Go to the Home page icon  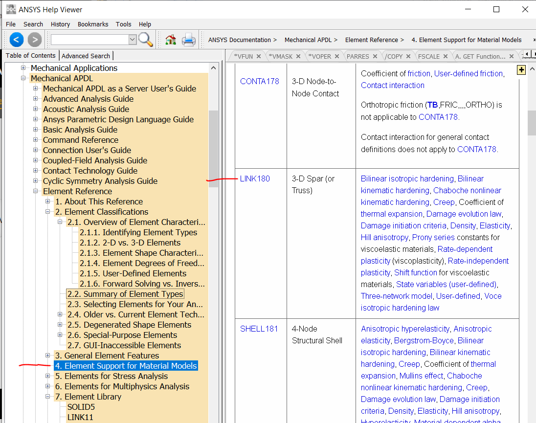pyautogui.click(x=171, y=40)
